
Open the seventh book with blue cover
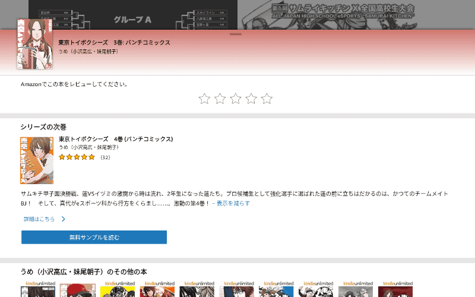point(276,289)
